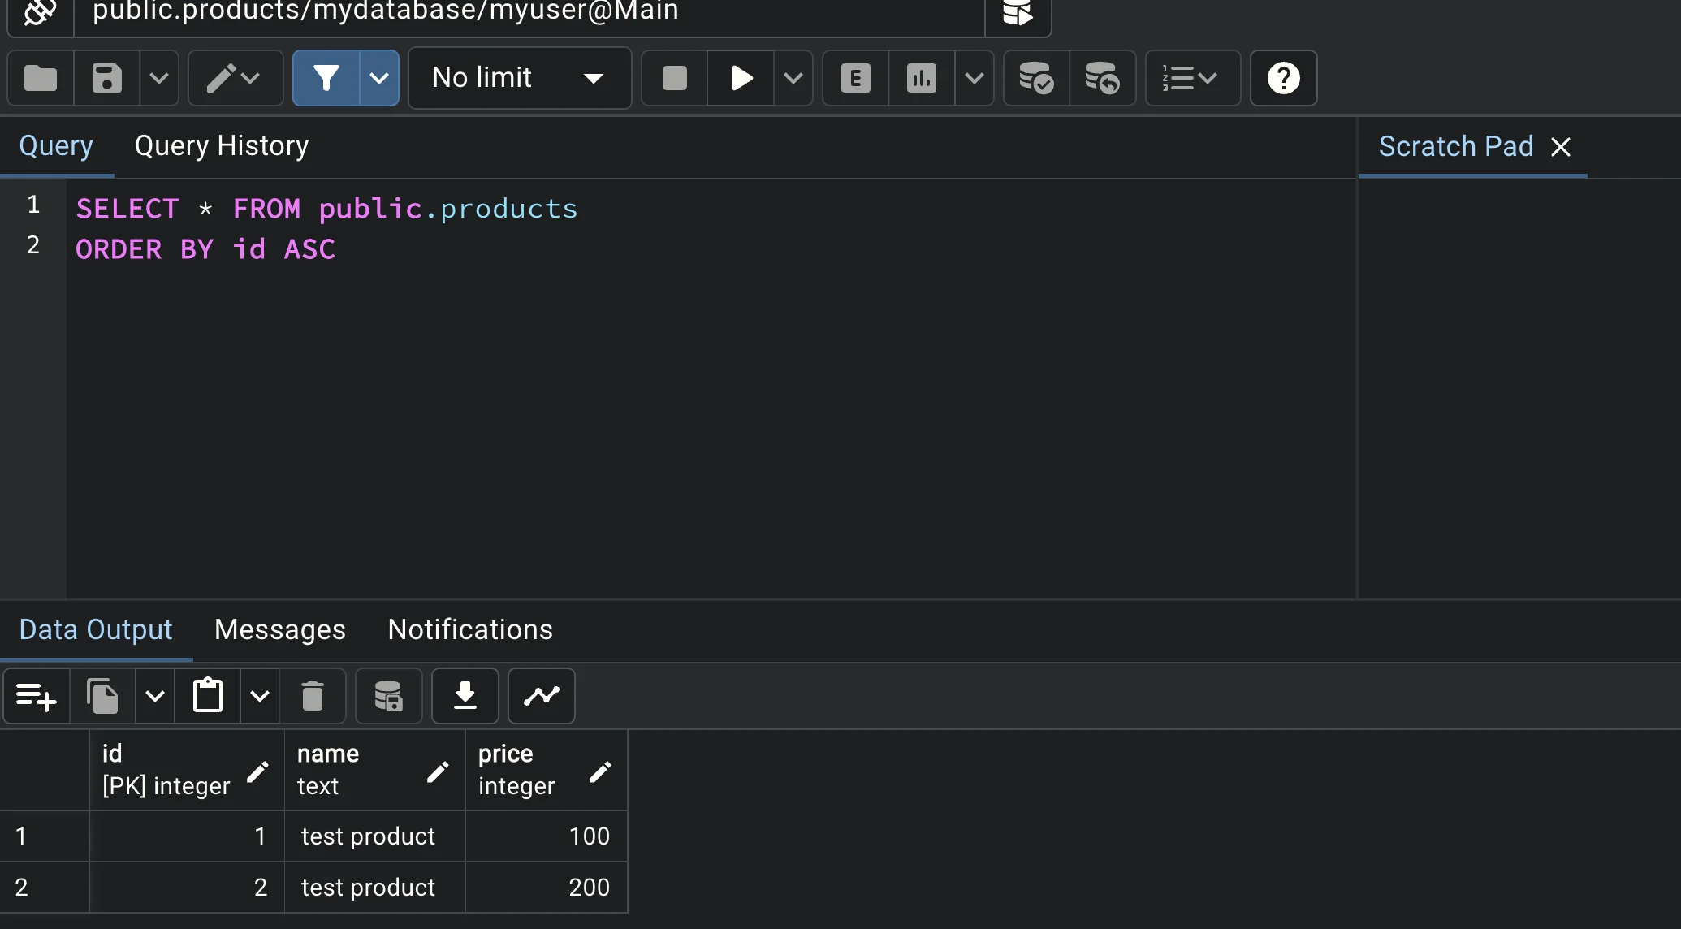
Task: Click the name cell in row 2
Action: pyautogui.click(x=374, y=887)
